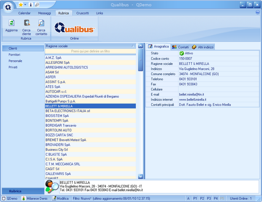Click scroll-down arrow of client list
This screenshot has height=202, width=262.
pos(140,176)
